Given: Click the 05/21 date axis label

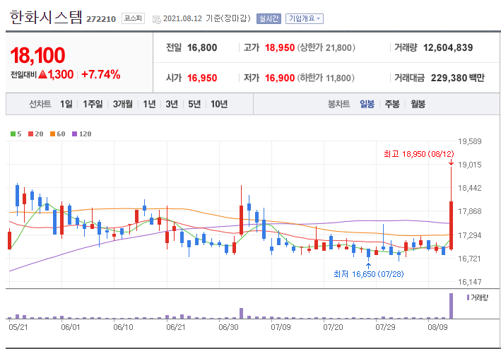Looking at the screenshot, I should pos(18,327).
